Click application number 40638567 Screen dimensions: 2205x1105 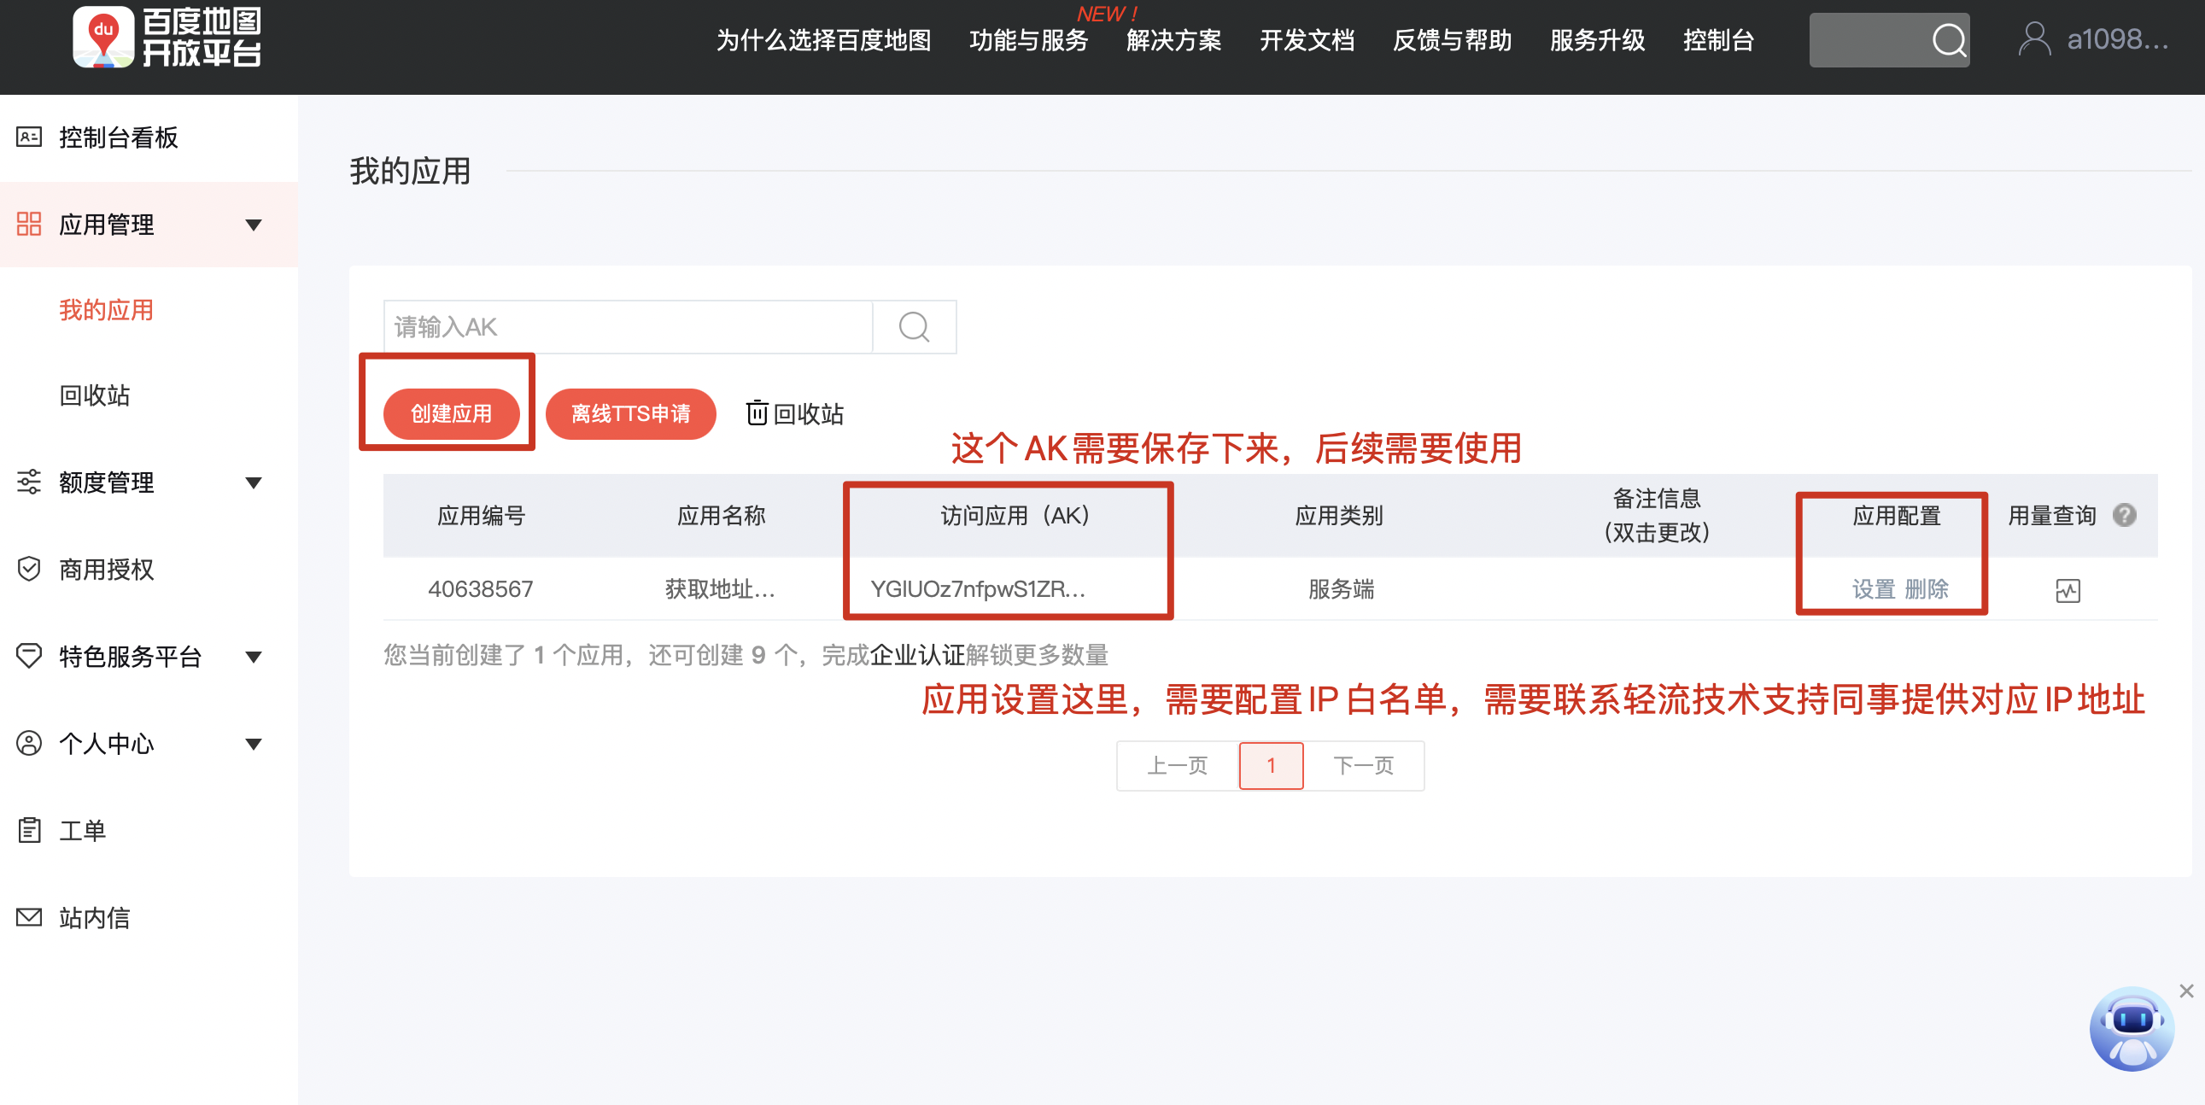480,589
